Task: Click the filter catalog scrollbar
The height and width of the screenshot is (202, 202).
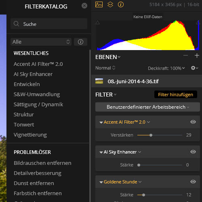Action: pyautogui.click(x=90, y=126)
